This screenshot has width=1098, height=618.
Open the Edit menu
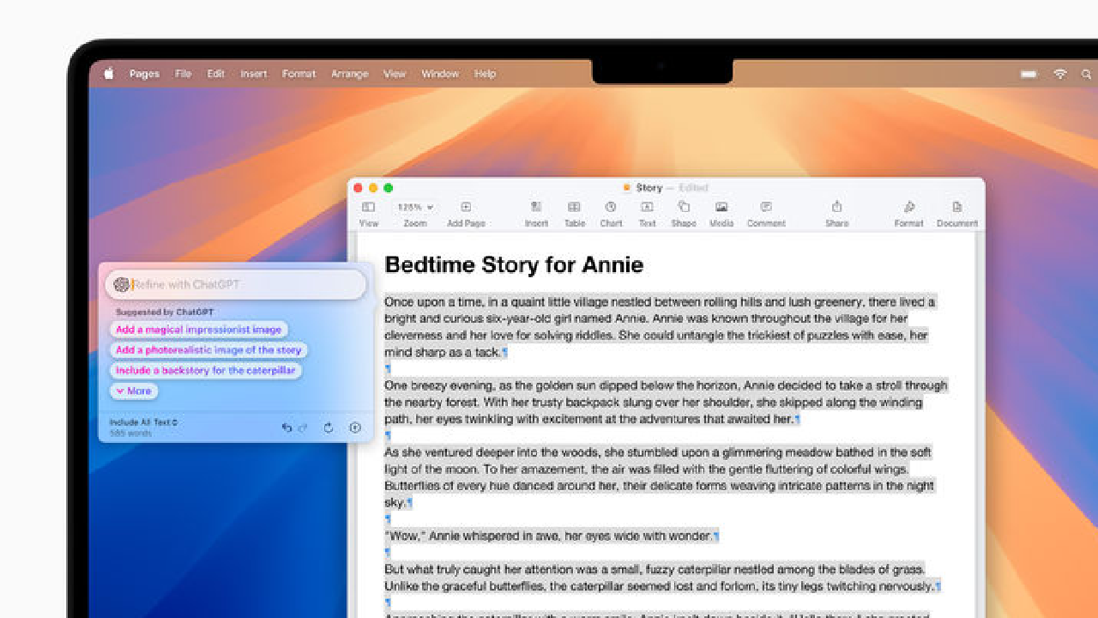[215, 74]
